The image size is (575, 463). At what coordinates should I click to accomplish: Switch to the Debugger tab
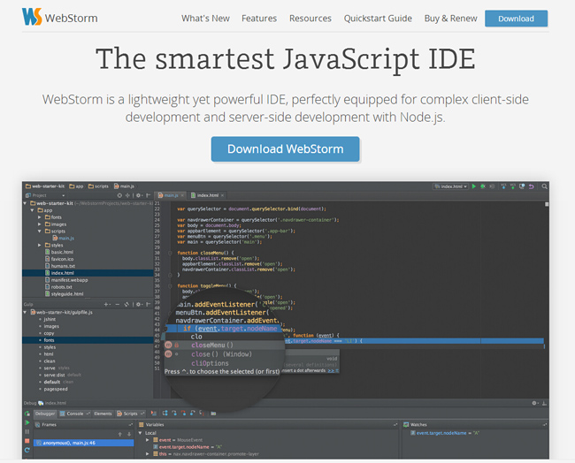(x=45, y=414)
